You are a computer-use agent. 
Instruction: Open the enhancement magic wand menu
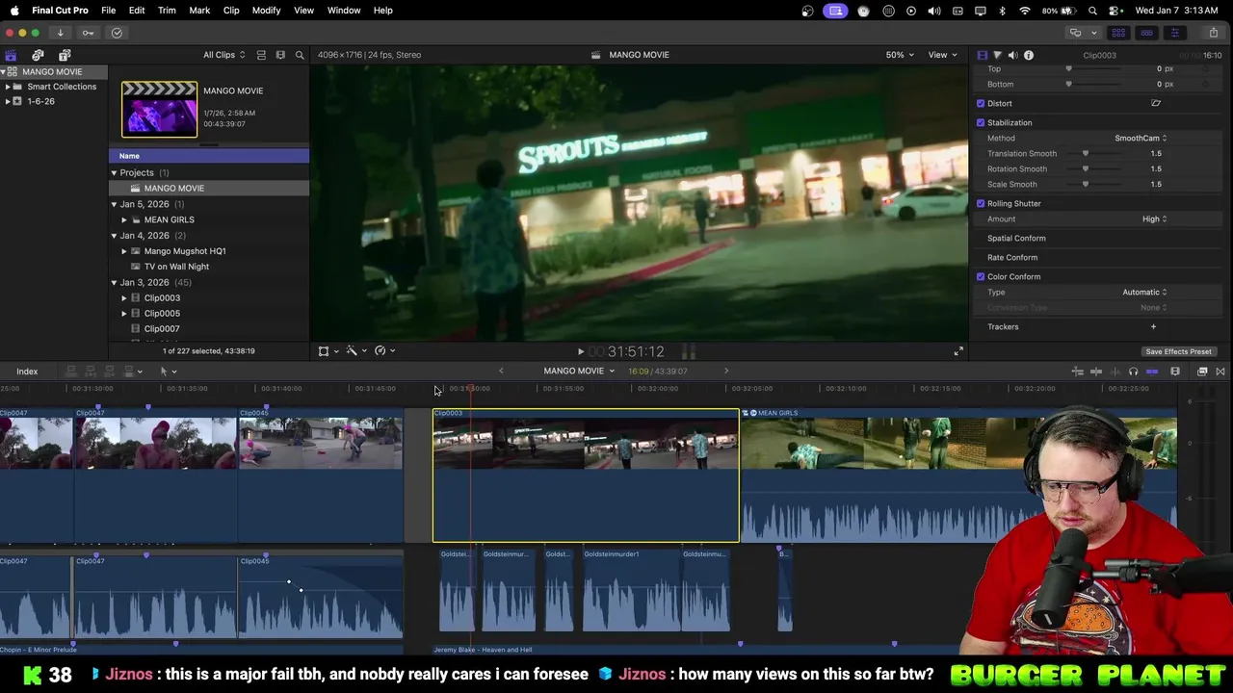tap(355, 351)
